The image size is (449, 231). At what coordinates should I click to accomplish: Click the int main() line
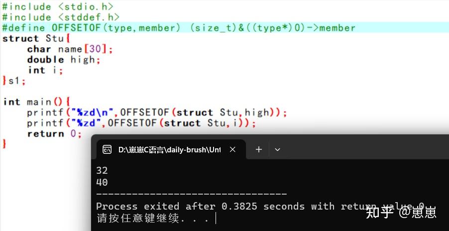tap(36, 102)
